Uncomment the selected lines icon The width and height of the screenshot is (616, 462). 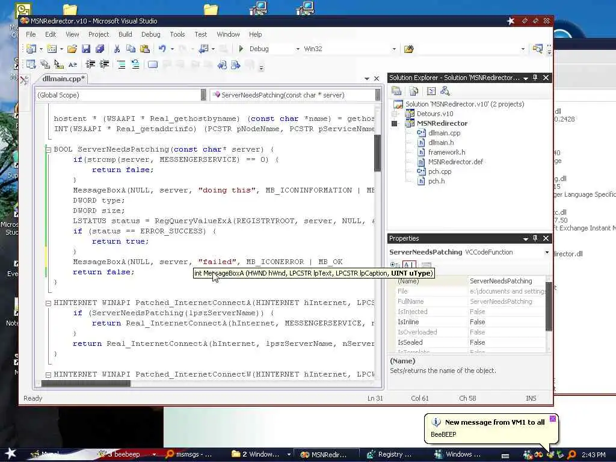point(135,64)
